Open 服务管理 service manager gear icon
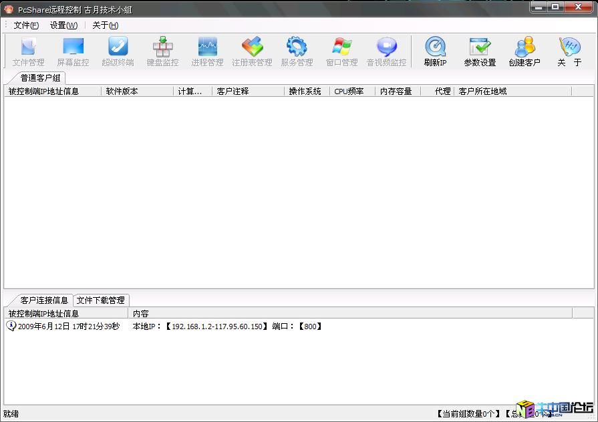 tap(297, 52)
